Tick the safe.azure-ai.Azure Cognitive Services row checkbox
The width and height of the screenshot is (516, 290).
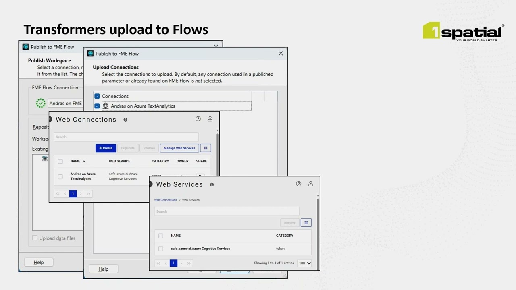point(161,249)
